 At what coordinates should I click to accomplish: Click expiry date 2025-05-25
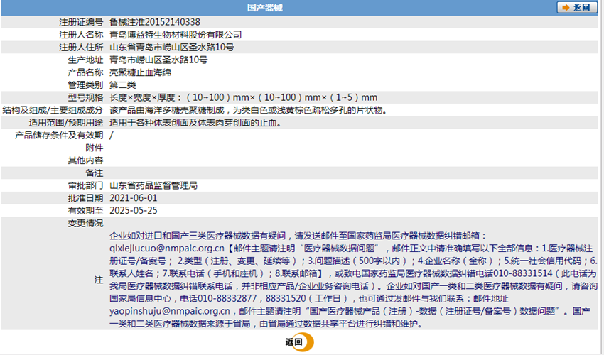pos(134,211)
